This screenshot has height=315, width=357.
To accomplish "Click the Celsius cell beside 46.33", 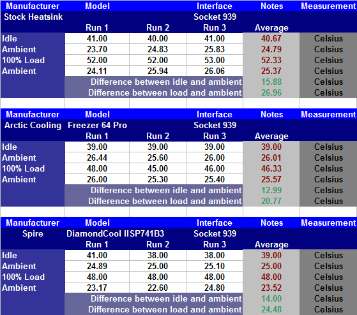I will pos(328,168).
